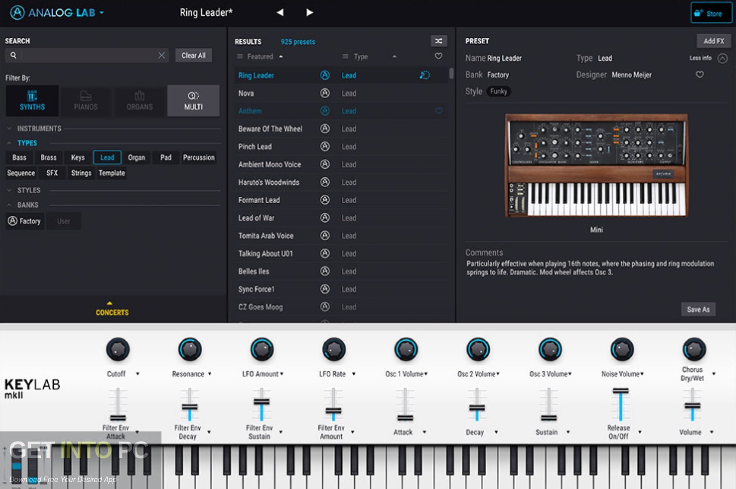Go to the previous preset arrow
This screenshot has width=736, height=489.
tap(280, 12)
